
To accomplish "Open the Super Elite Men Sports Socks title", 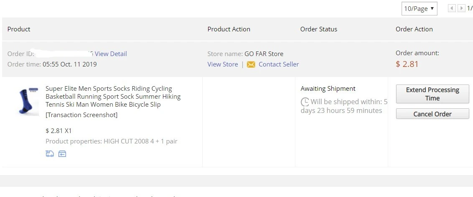I will coord(113,97).
